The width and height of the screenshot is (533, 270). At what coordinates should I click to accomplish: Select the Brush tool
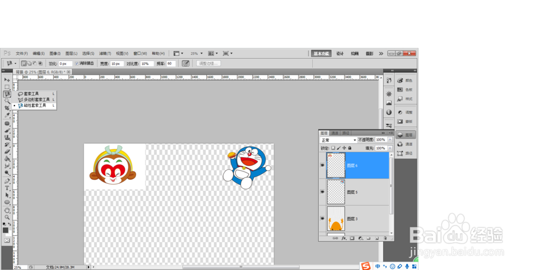coord(7,130)
